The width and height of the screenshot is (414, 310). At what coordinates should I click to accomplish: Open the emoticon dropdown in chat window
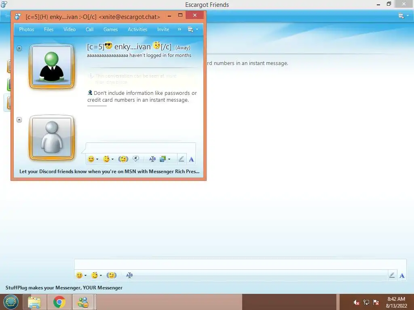(x=97, y=159)
